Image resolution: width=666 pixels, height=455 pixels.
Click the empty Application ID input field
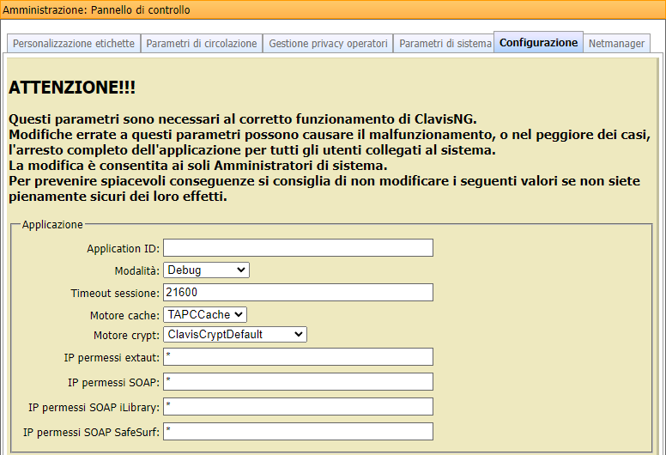pos(298,248)
